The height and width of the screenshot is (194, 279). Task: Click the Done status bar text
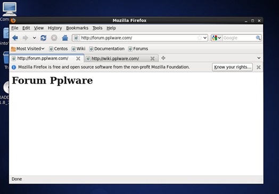pyautogui.click(x=17, y=179)
